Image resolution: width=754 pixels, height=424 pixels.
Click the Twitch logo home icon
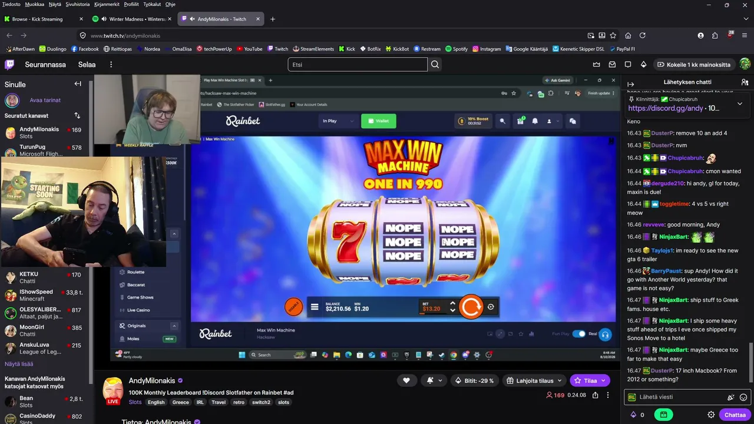tap(9, 64)
